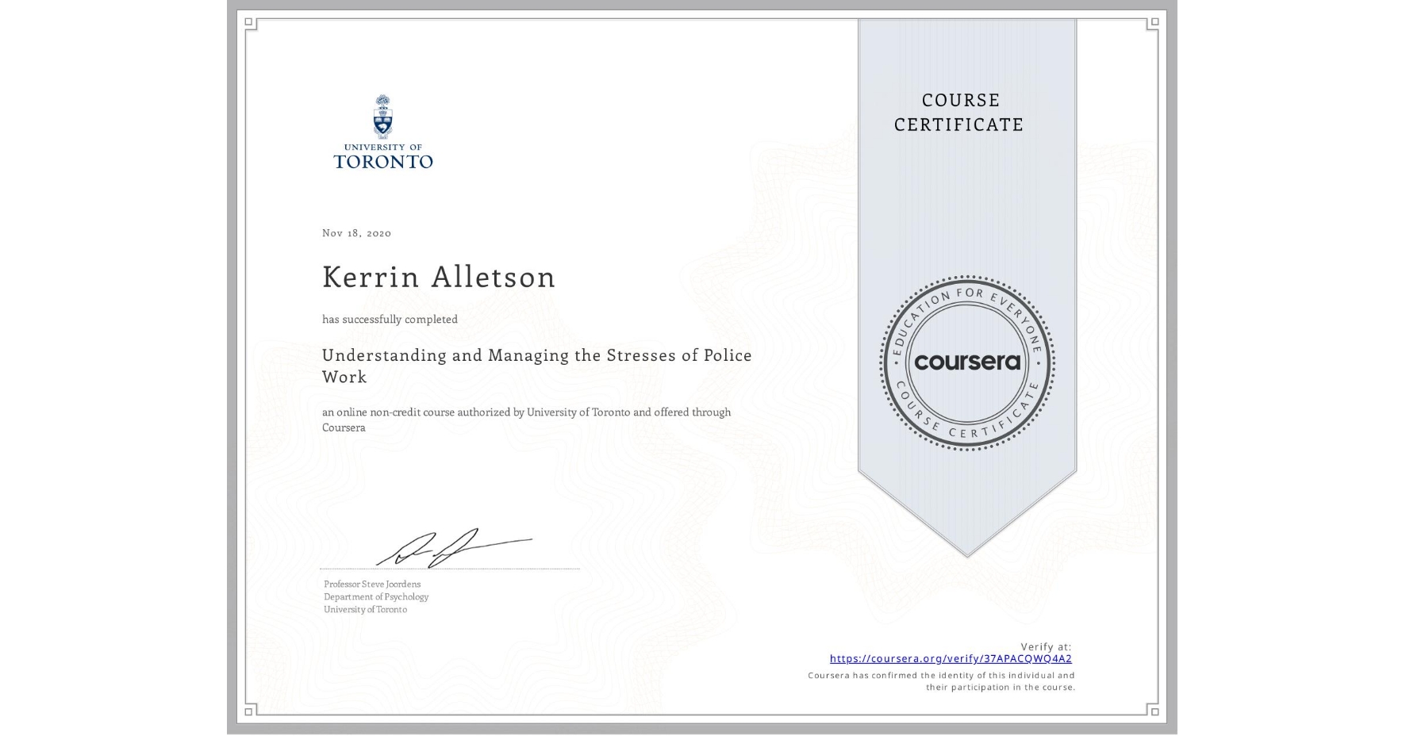
Task: Click the Department of Psychology line
Action: click(x=376, y=596)
